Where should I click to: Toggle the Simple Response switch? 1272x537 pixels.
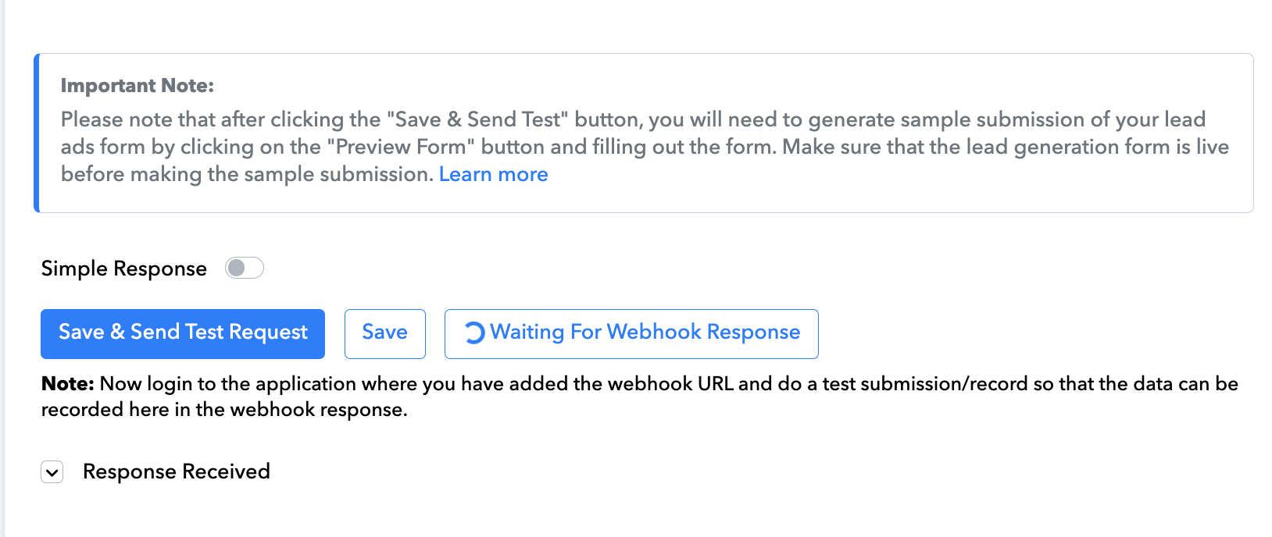pos(245,268)
